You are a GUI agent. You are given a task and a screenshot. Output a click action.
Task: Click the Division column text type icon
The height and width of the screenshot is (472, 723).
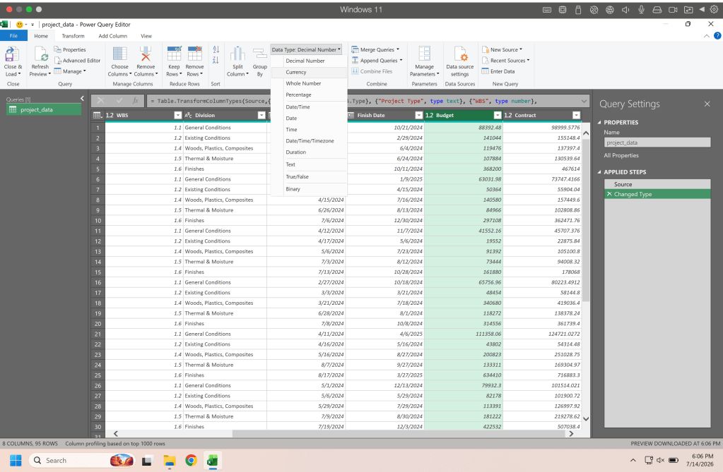(x=188, y=115)
